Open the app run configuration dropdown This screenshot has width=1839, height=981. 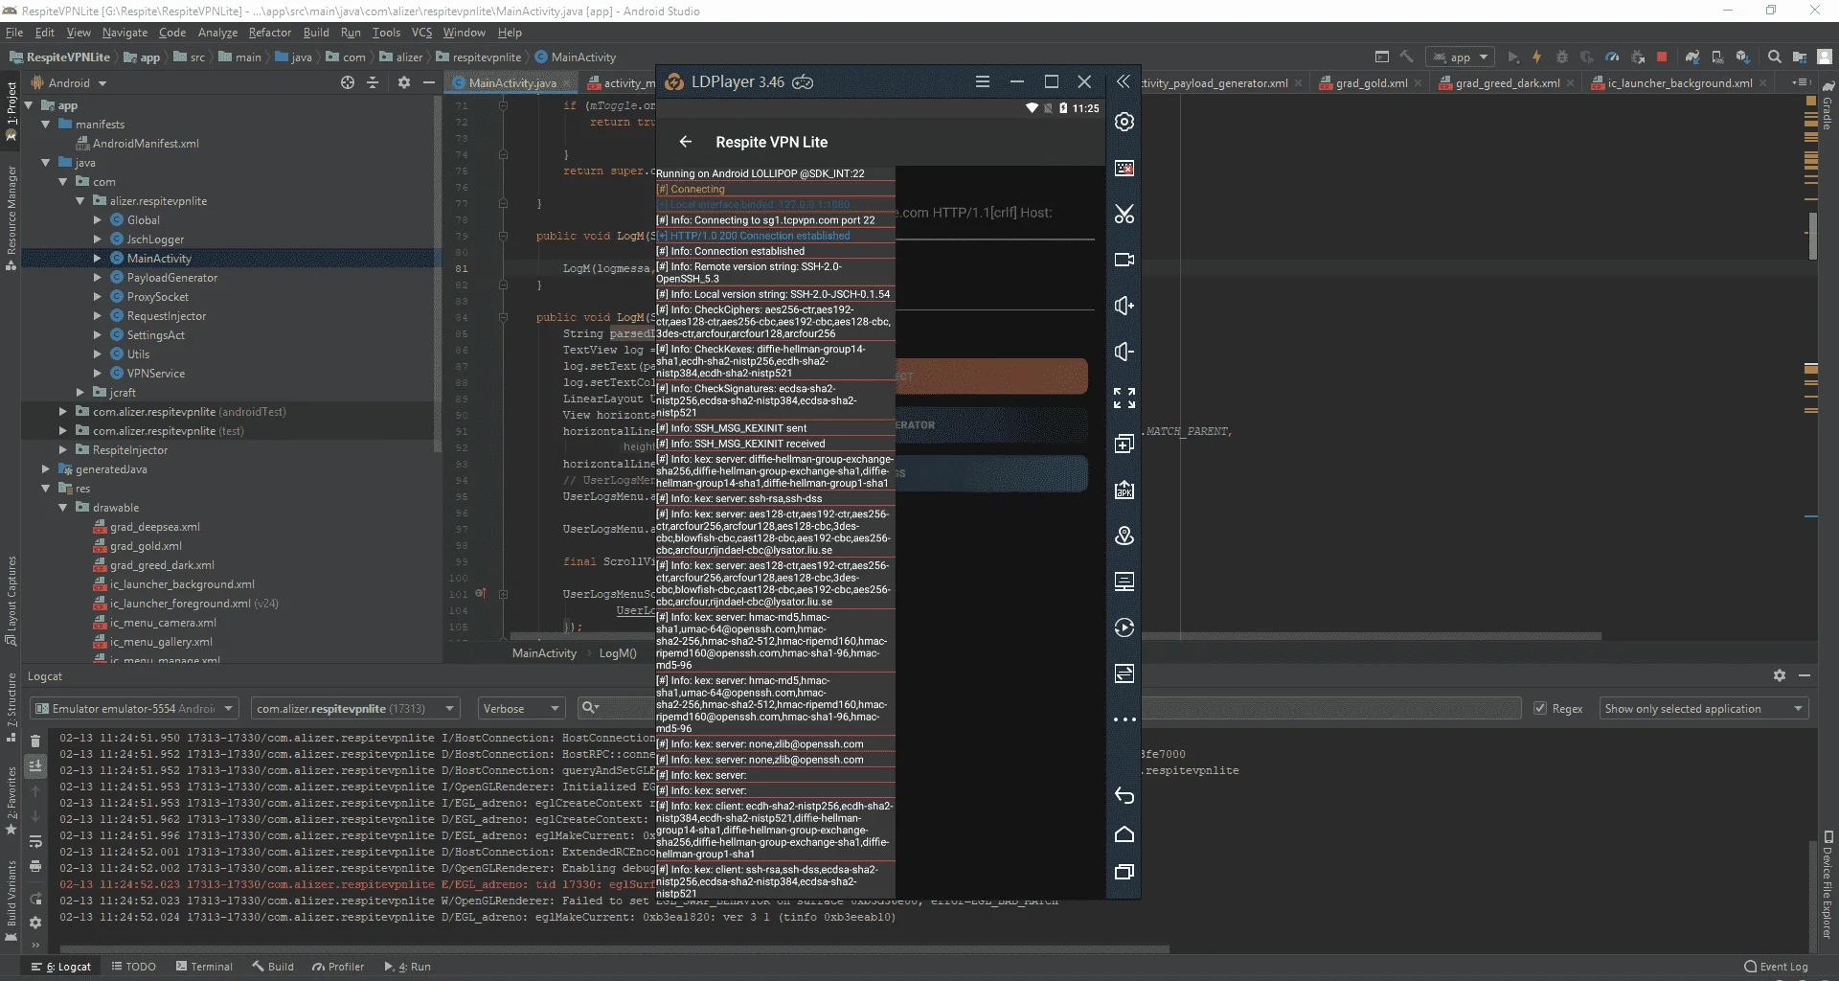tap(1460, 57)
